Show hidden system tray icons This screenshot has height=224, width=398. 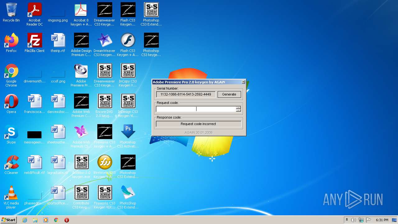tap(347, 220)
